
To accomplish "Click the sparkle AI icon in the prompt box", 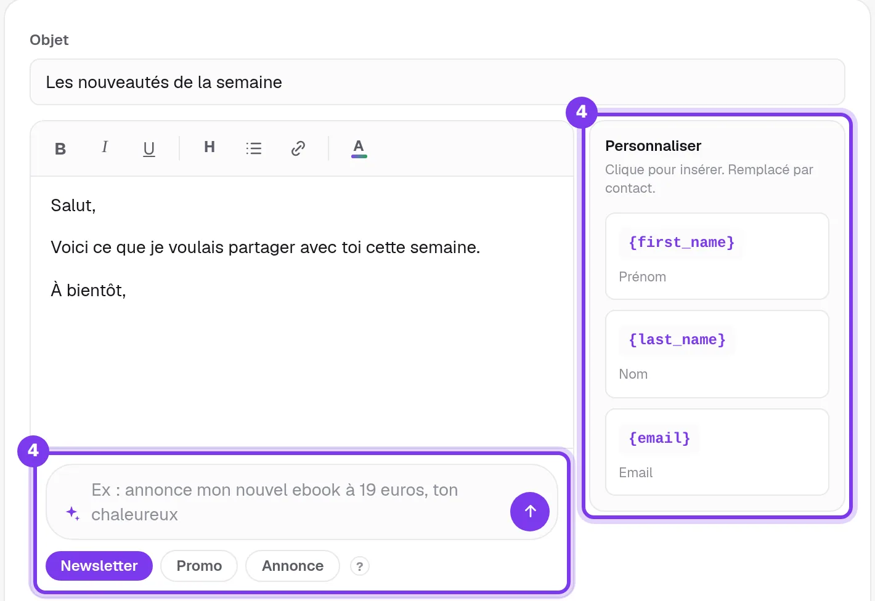I will (73, 514).
